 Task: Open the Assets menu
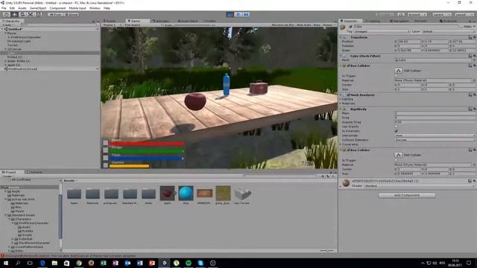click(22, 8)
